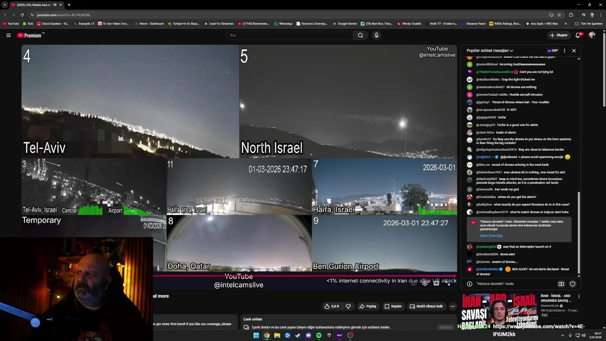Click the chat scrollbar

click(x=579, y=232)
